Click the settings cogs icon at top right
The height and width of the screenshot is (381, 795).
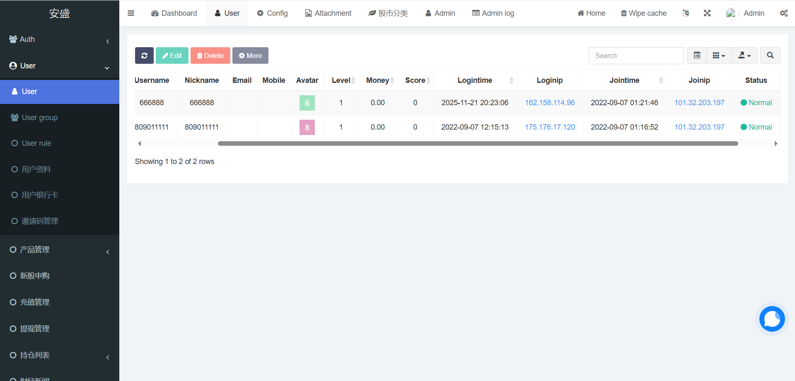click(x=783, y=13)
